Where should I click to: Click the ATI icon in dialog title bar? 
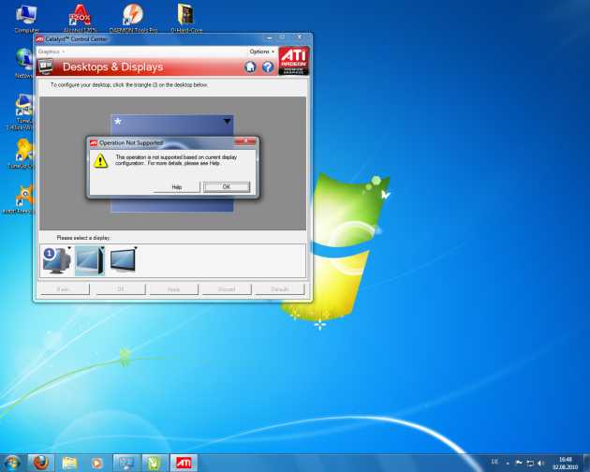coord(94,143)
